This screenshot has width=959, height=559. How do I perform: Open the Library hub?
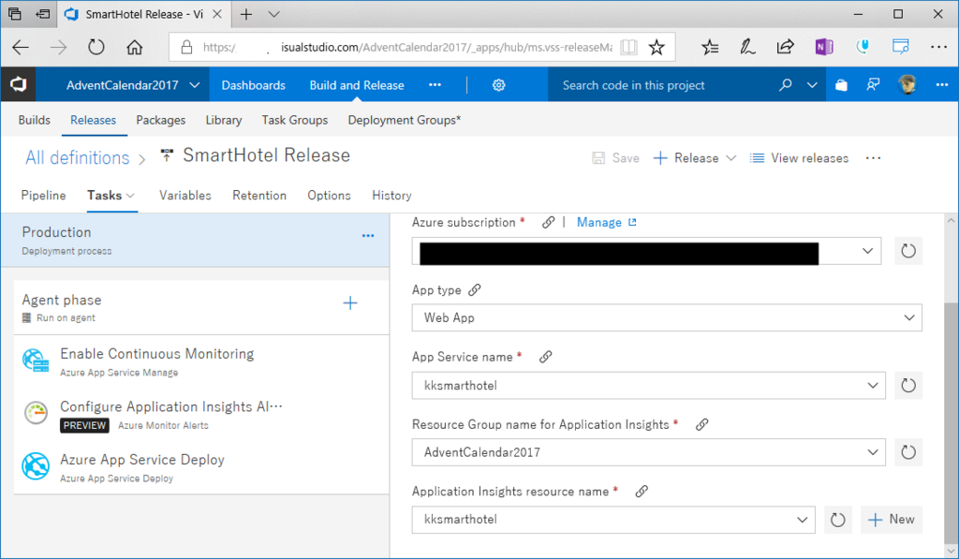(224, 120)
